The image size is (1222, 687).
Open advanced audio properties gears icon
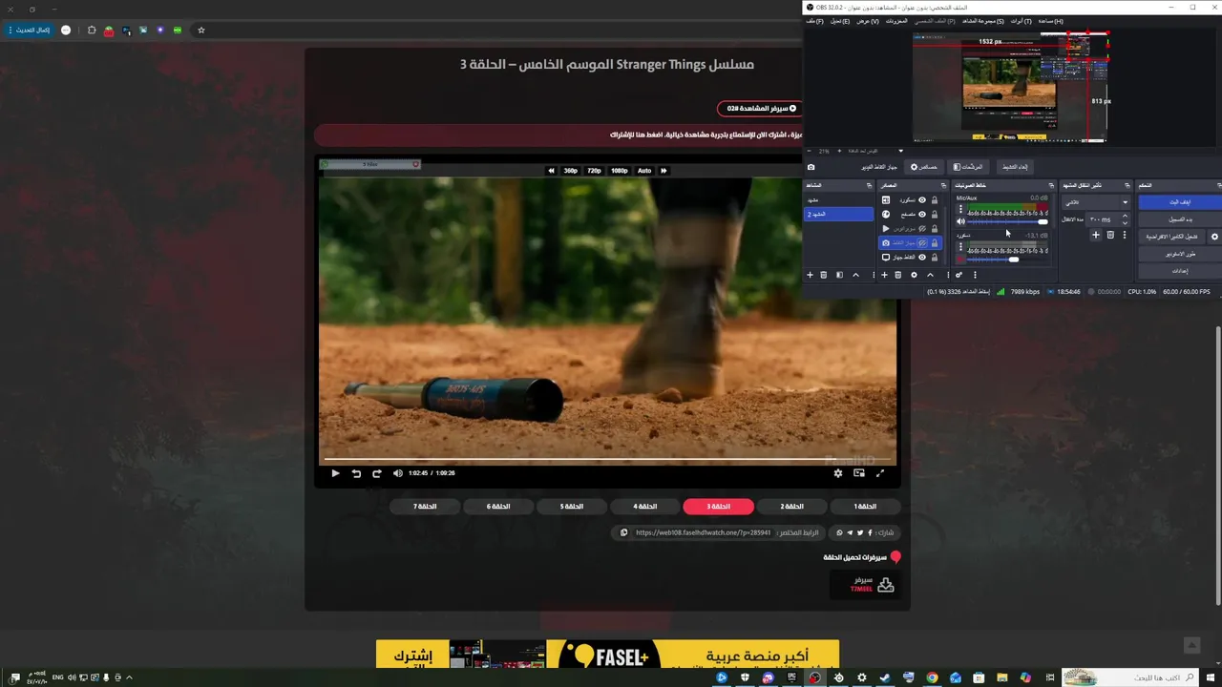point(959,275)
